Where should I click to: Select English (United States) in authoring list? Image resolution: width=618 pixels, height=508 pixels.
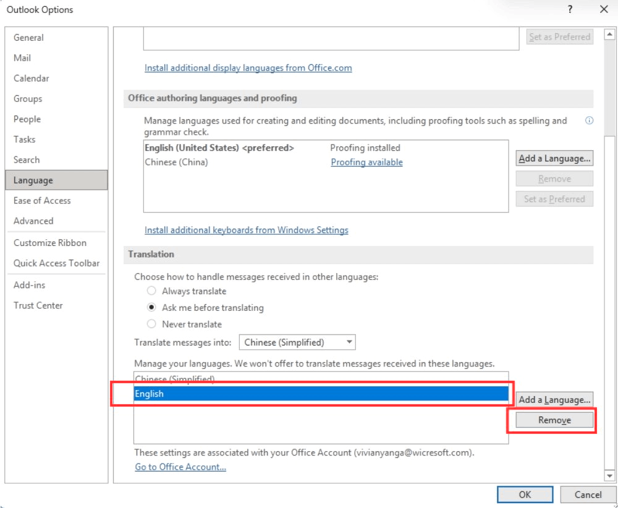(x=326, y=148)
